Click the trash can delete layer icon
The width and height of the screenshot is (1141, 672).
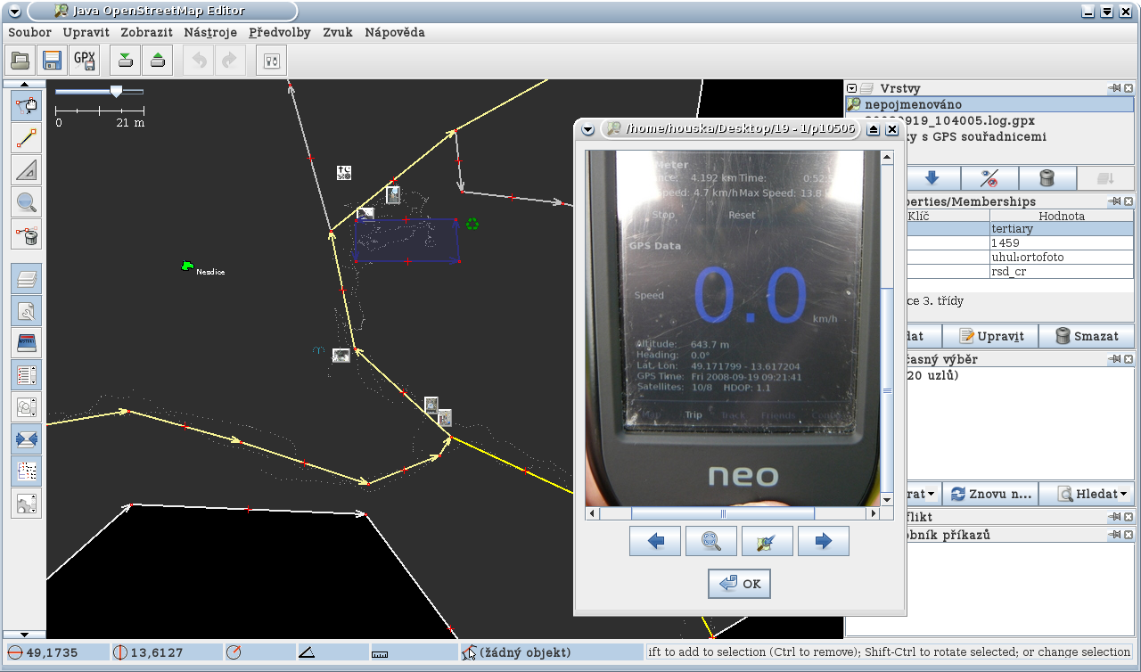(x=1047, y=177)
